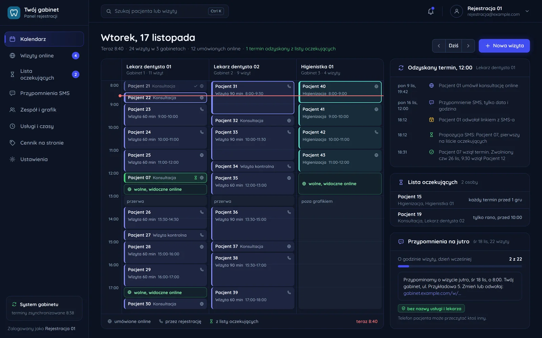Viewport: 542px width, 338px height.
Task: Go to next day with right chevron
Action: (468, 46)
